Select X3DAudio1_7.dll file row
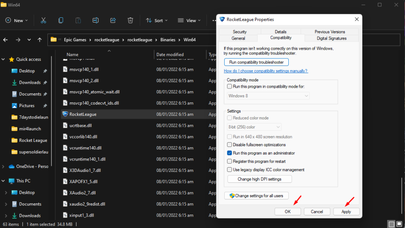The height and width of the screenshot is (228, 405). pos(138,170)
